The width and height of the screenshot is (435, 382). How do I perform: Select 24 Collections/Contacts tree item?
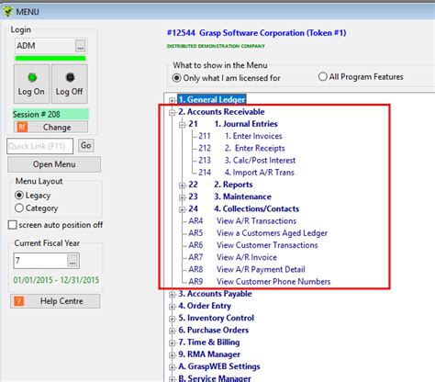click(x=244, y=208)
